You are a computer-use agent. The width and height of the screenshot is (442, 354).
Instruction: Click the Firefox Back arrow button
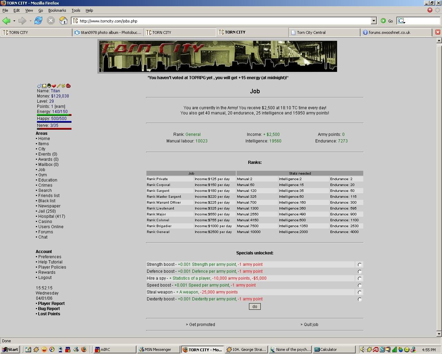(6, 21)
